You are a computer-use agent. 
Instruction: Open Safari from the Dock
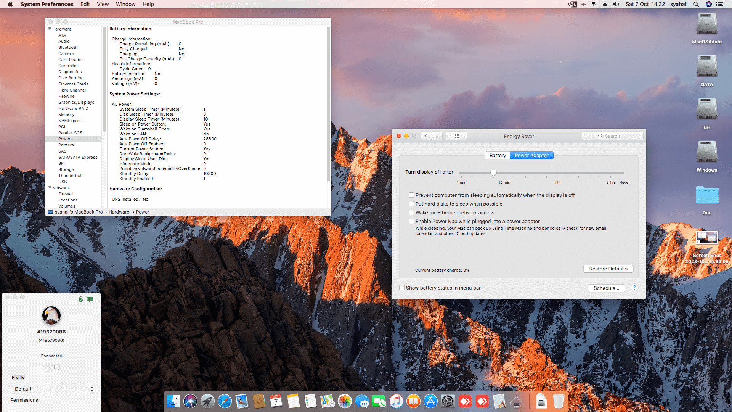225,401
